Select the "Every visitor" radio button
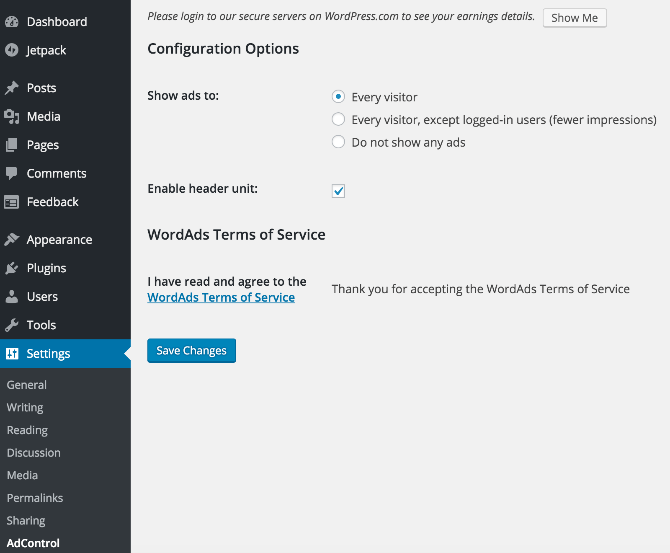670x553 pixels. [x=338, y=97]
